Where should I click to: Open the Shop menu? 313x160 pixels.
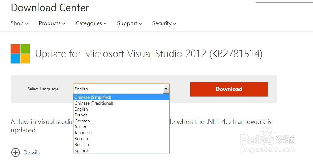pyautogui.click(x=19, y=23)
